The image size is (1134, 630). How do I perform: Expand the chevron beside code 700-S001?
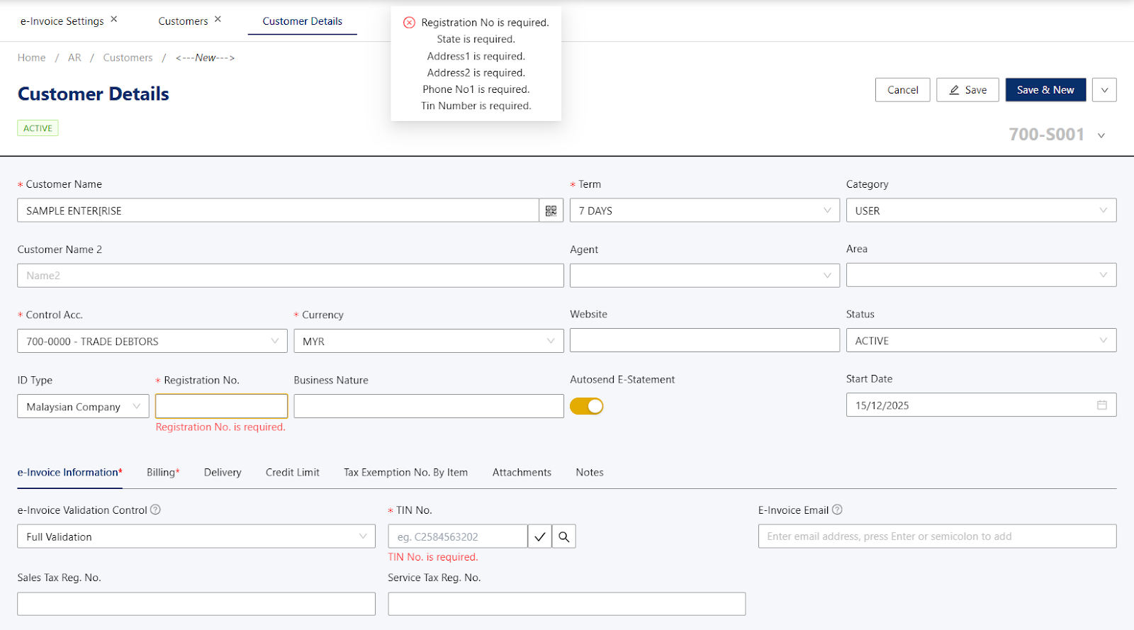(x=1101, y=135)
